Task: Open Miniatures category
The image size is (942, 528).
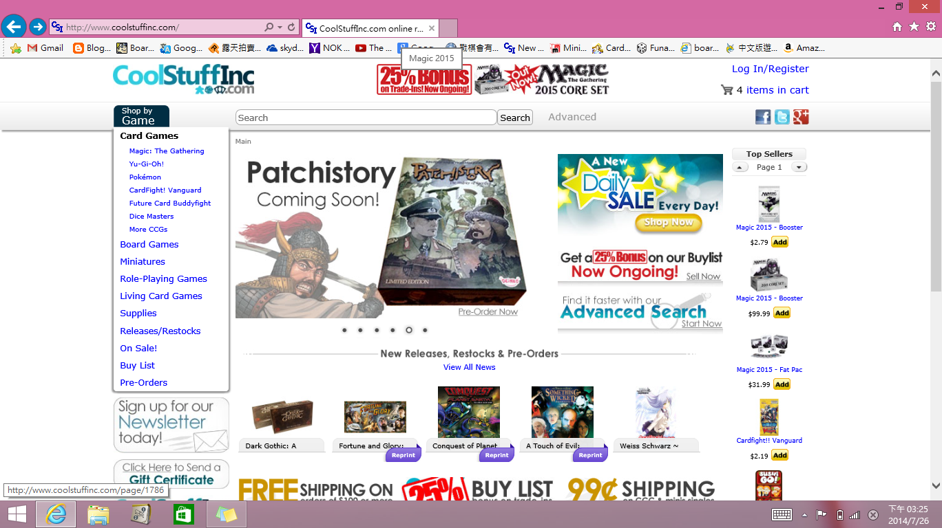Action: tap(143, 261)
